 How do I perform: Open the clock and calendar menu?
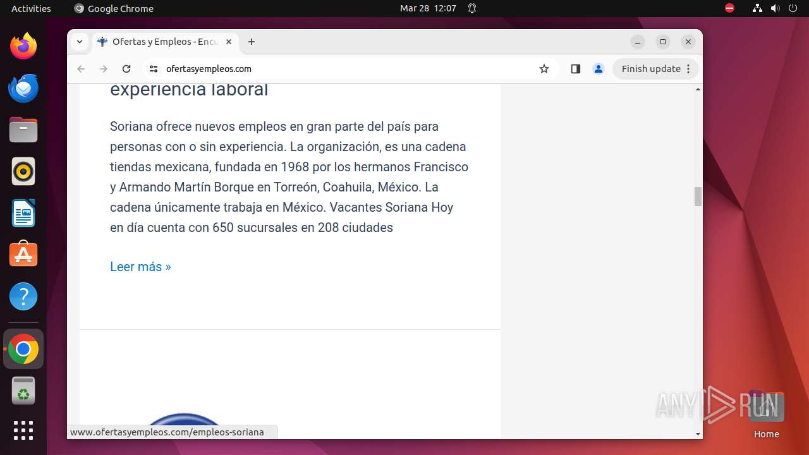(428, 8)
